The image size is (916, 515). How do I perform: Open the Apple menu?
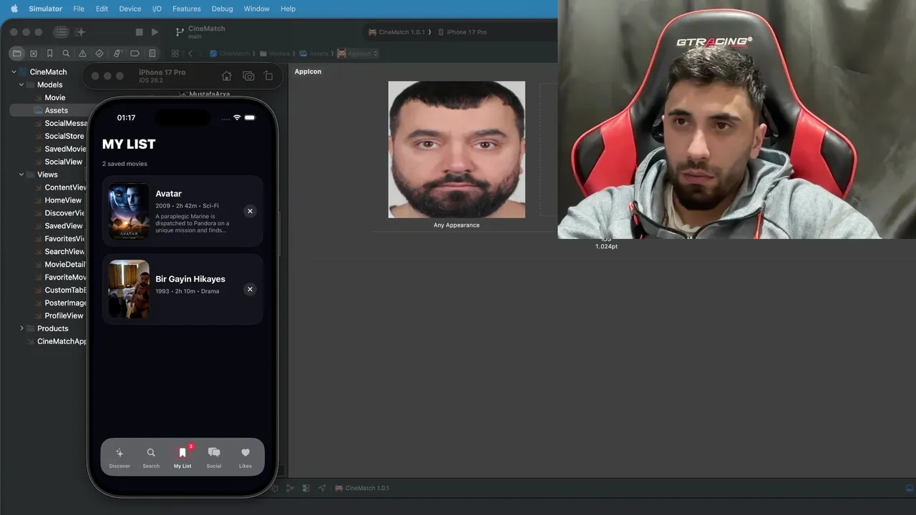point(14,9)
